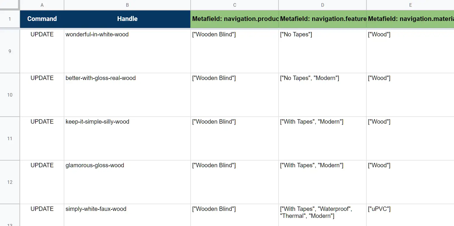Select column header A

point(42,5)
